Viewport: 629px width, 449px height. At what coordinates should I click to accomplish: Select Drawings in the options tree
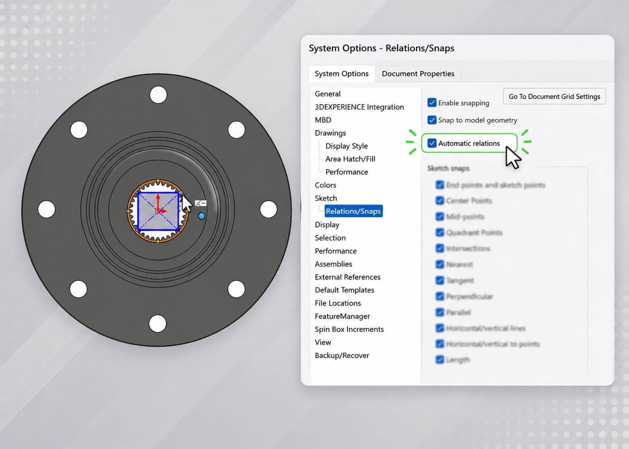330,133
